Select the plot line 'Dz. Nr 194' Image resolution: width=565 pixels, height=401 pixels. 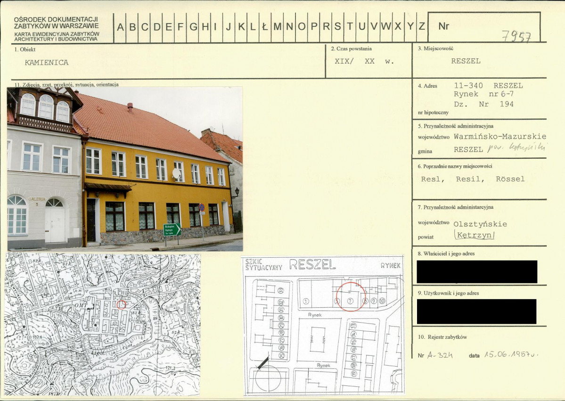click(483, 104)
